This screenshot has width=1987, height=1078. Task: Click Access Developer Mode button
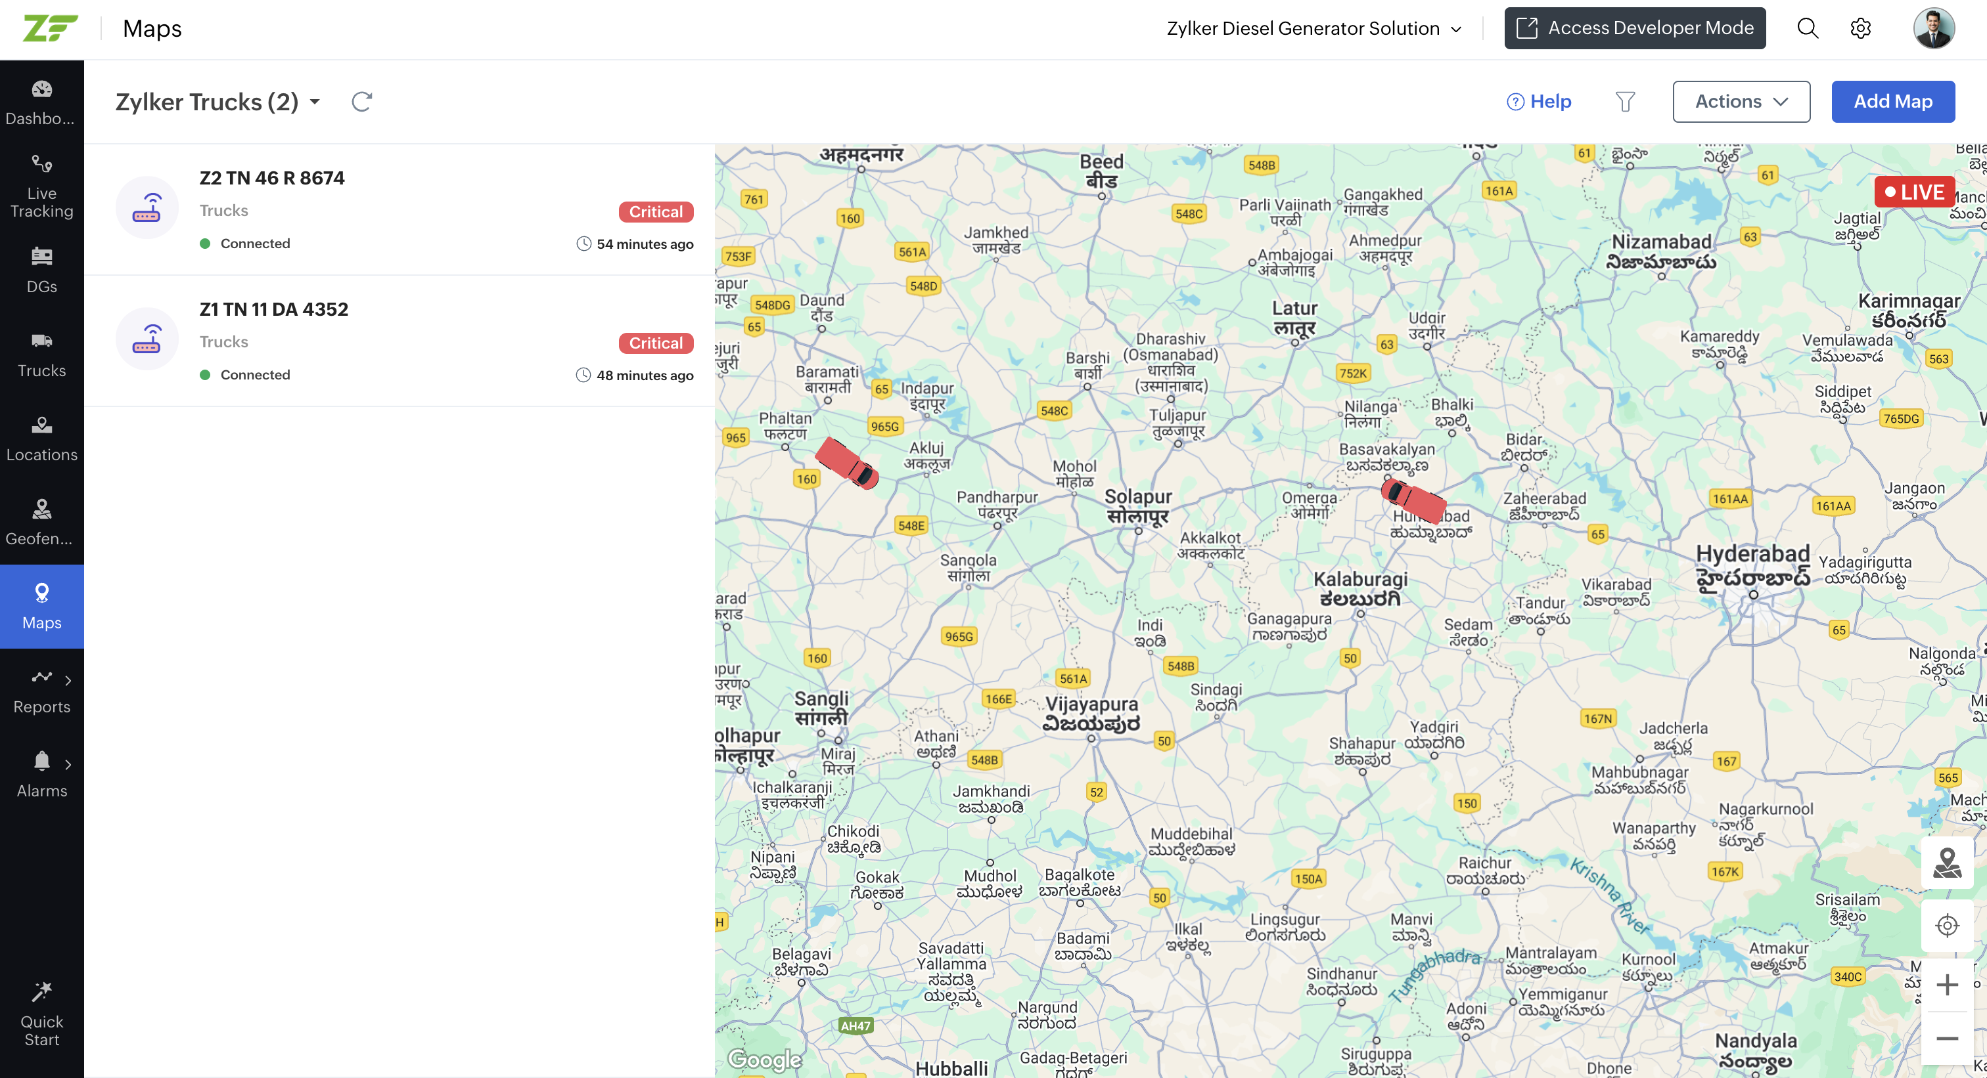[x=1635, y=28]
